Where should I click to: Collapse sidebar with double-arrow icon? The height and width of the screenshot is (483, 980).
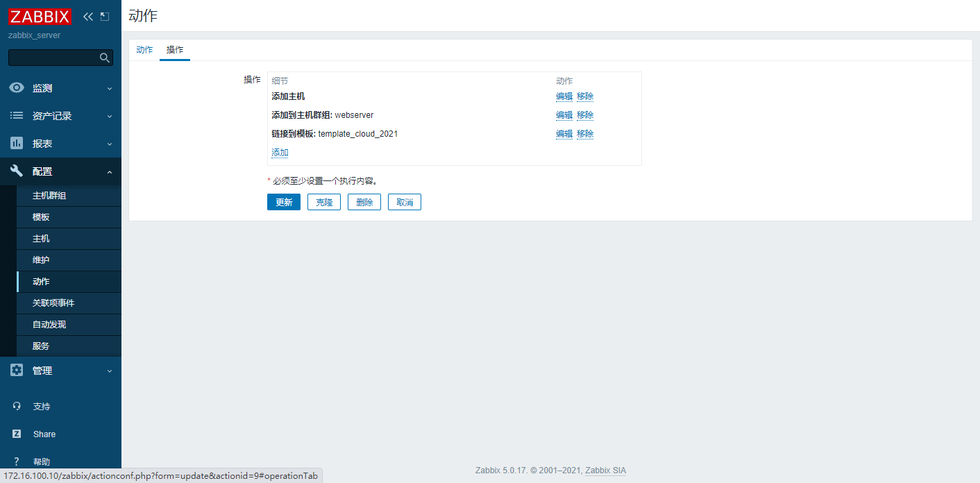[x=87, y=17]
